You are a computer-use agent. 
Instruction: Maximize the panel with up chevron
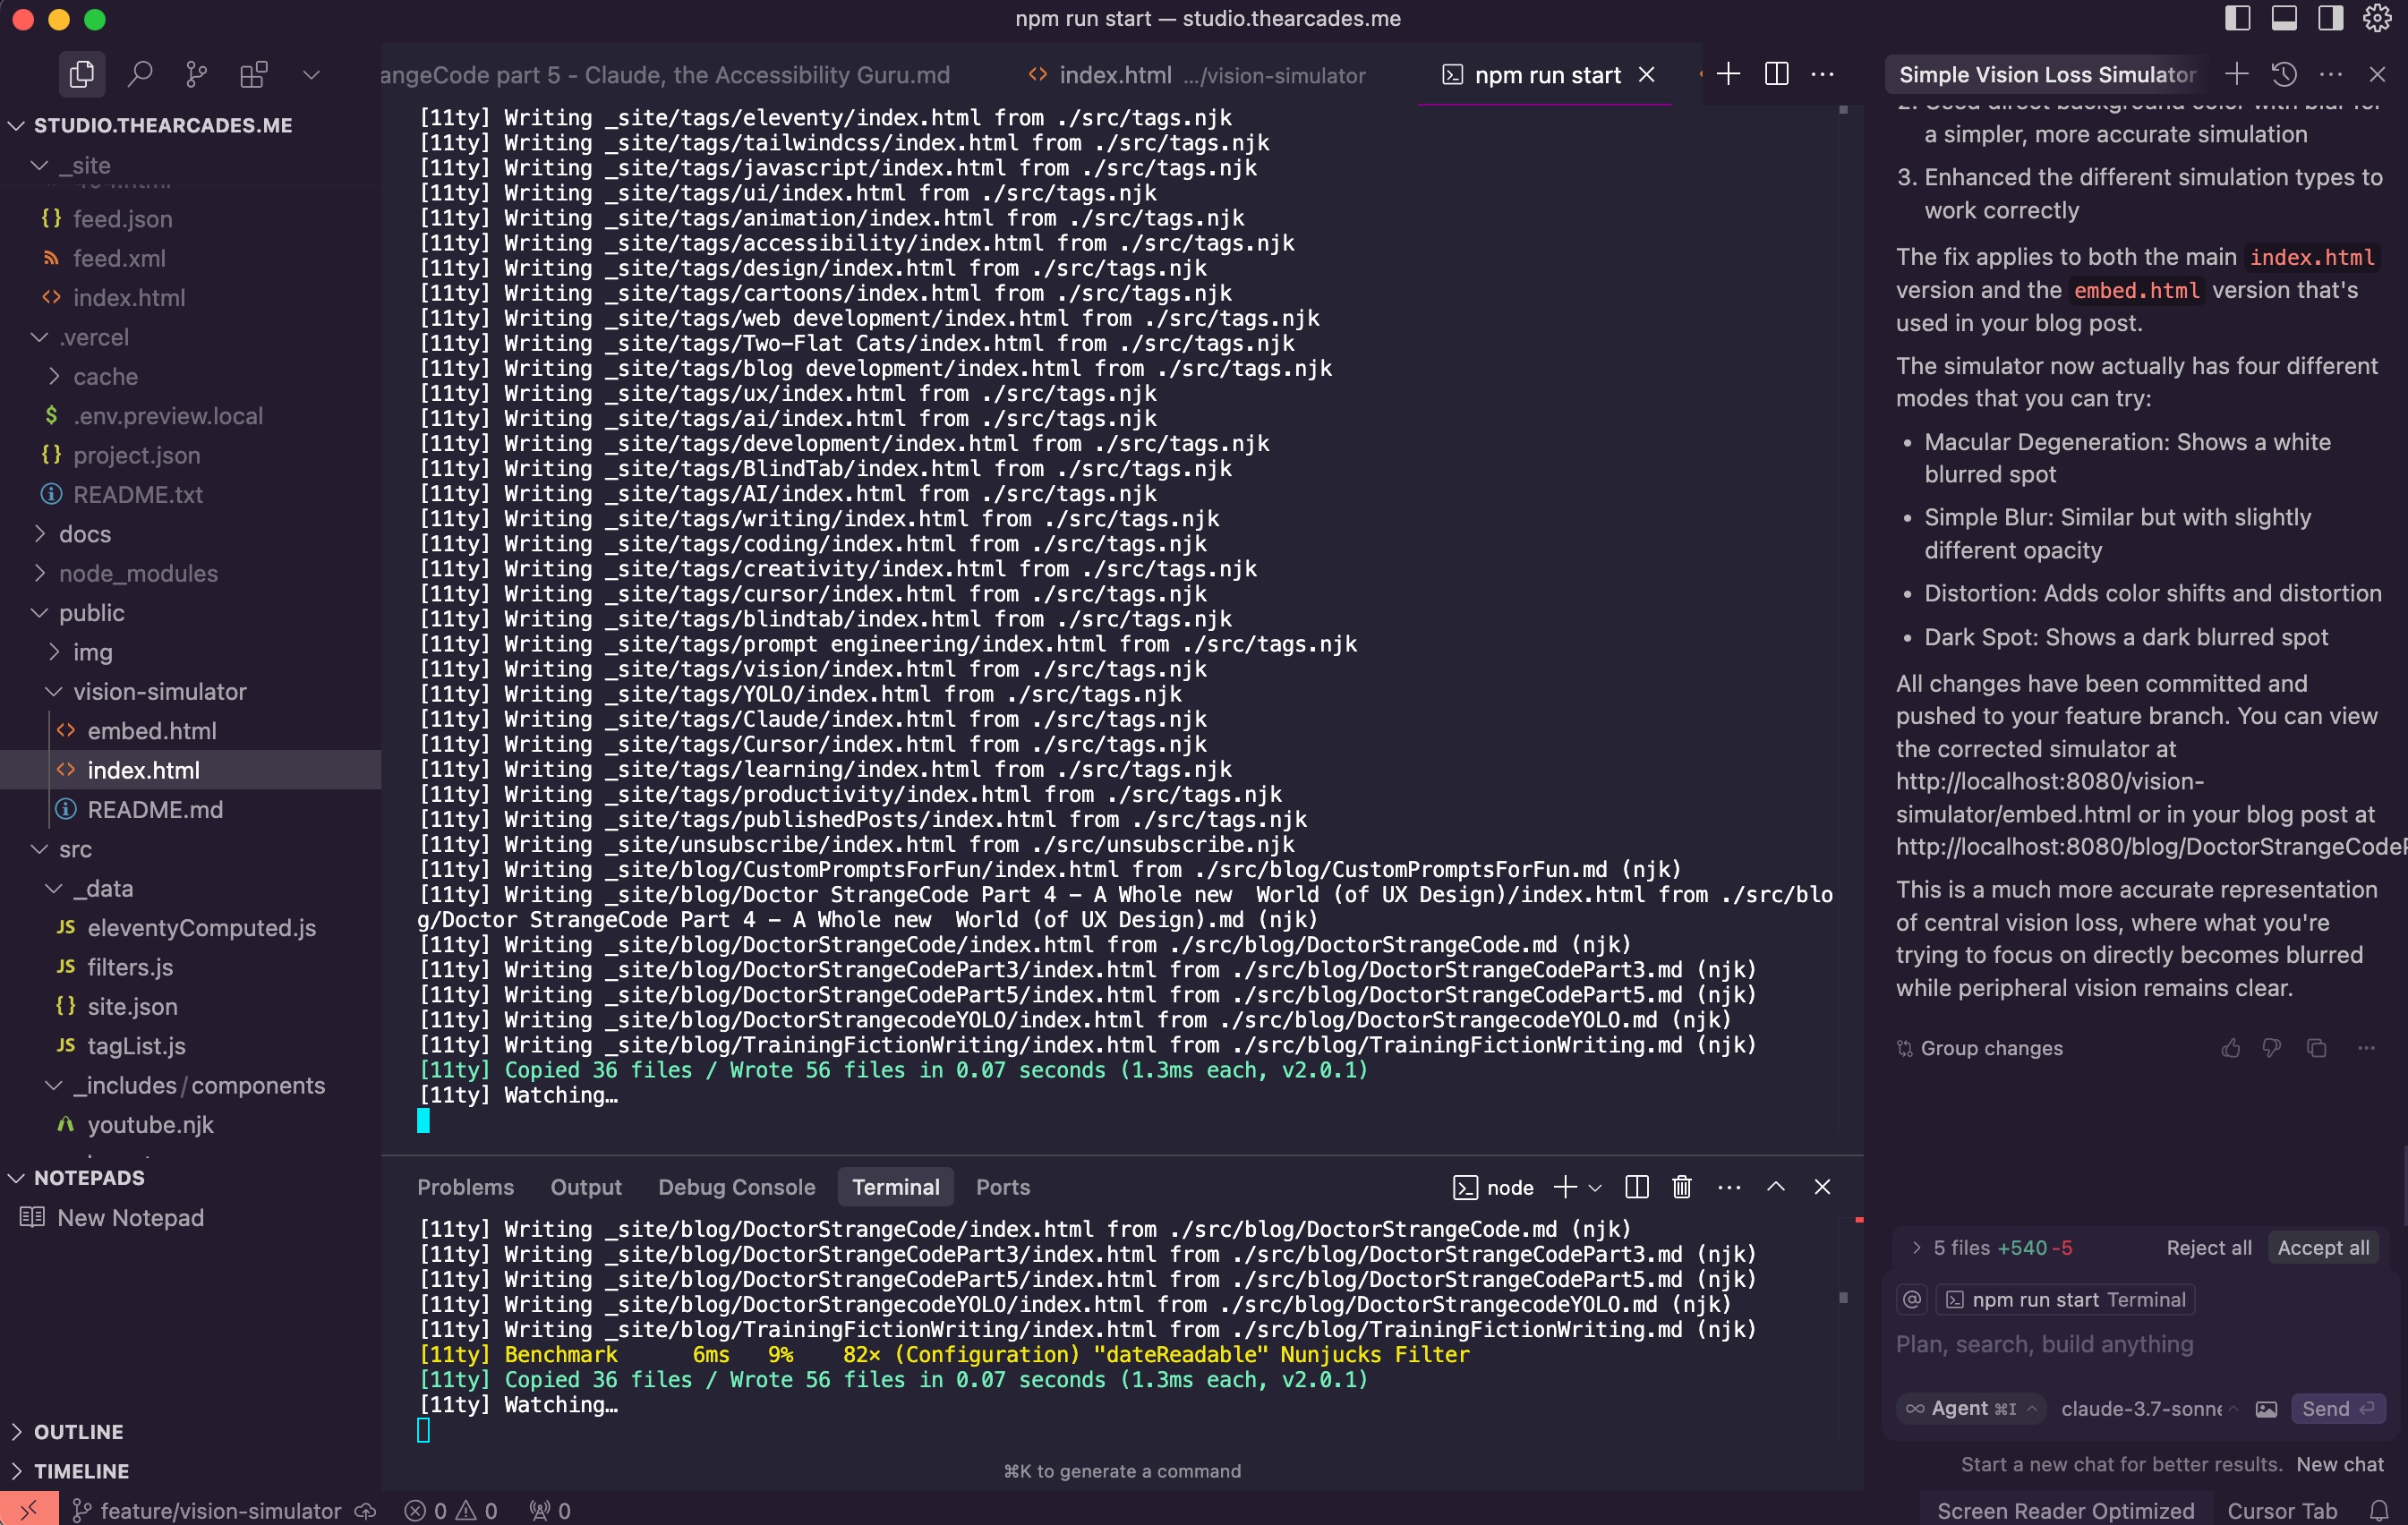click(1776, 1186)
